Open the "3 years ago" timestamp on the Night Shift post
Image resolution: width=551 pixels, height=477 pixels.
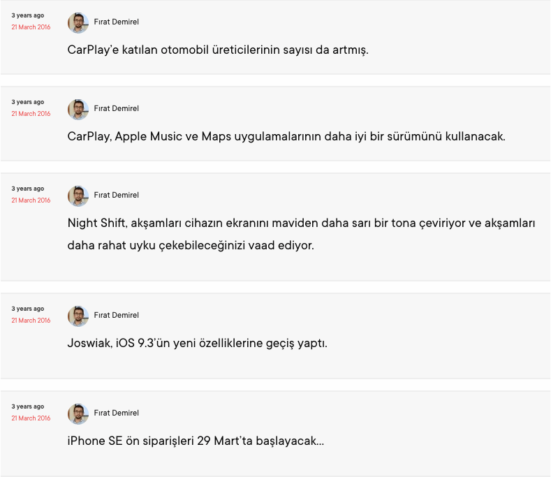(x=27, y=189)
